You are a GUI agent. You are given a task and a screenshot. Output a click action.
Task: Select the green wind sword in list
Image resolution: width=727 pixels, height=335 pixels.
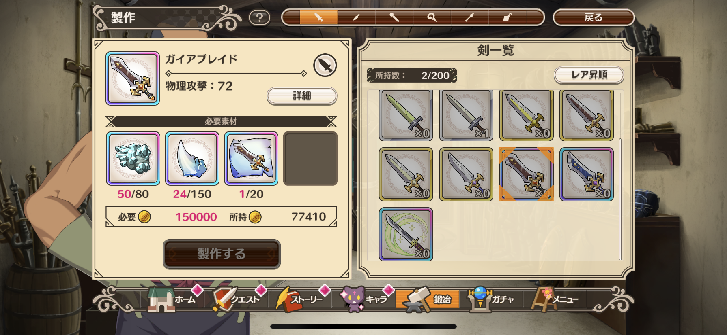(406, 234)
